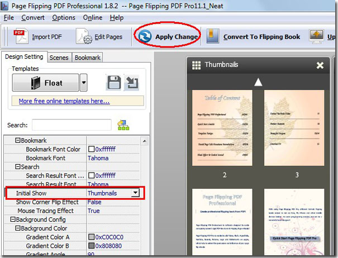Click the application icon in title bar
Image resolution: width=338 pixels, height=258 pixels.
point(4,6)
